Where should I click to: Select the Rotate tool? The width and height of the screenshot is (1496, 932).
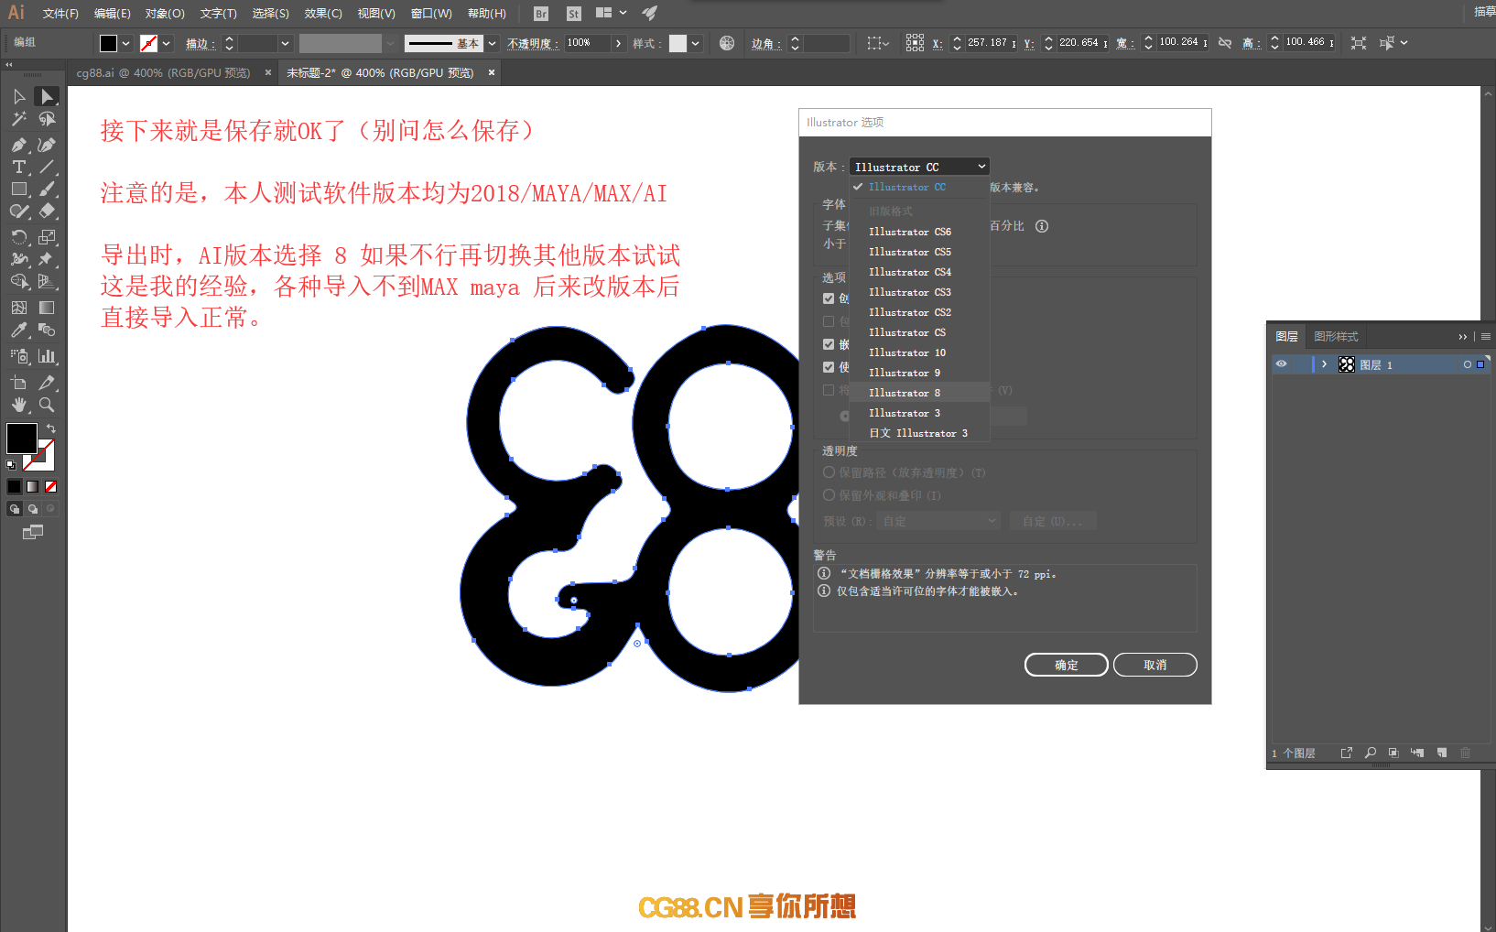point(19,237)
